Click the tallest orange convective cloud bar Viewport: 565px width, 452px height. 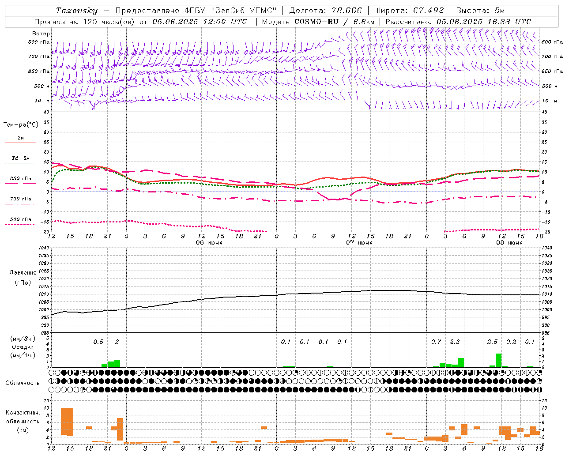click(67, 422)
